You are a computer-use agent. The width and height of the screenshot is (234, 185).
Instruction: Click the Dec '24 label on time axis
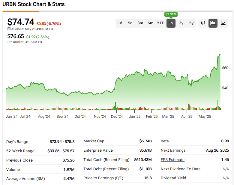[x=116, y=117]
